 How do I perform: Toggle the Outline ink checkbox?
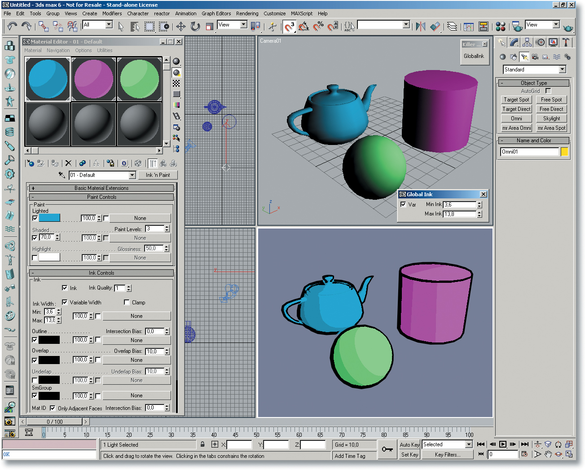(35, 340)
